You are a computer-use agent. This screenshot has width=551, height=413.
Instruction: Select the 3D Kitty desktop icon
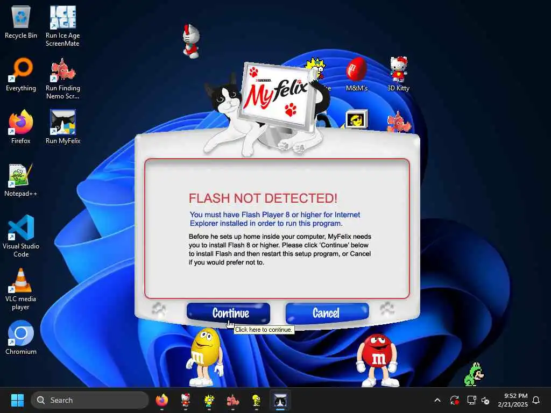[398, 74]
